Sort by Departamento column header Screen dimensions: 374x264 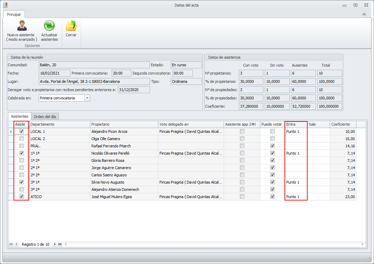pyautogui.click(x=59, y=124)
